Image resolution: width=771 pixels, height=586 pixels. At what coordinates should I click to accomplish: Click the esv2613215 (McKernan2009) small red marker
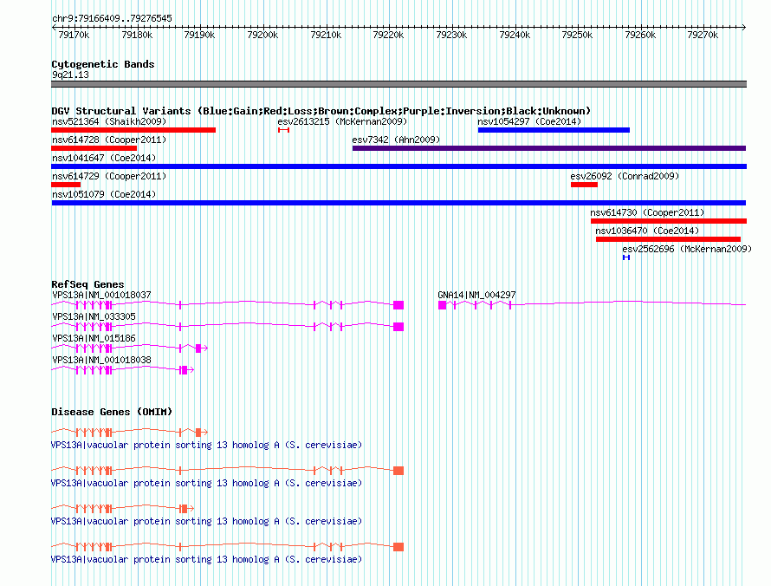pyautogui.click(x=283, y=130)
